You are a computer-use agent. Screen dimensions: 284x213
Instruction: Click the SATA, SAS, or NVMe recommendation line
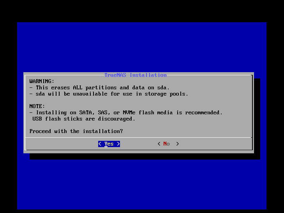point(126,113)
